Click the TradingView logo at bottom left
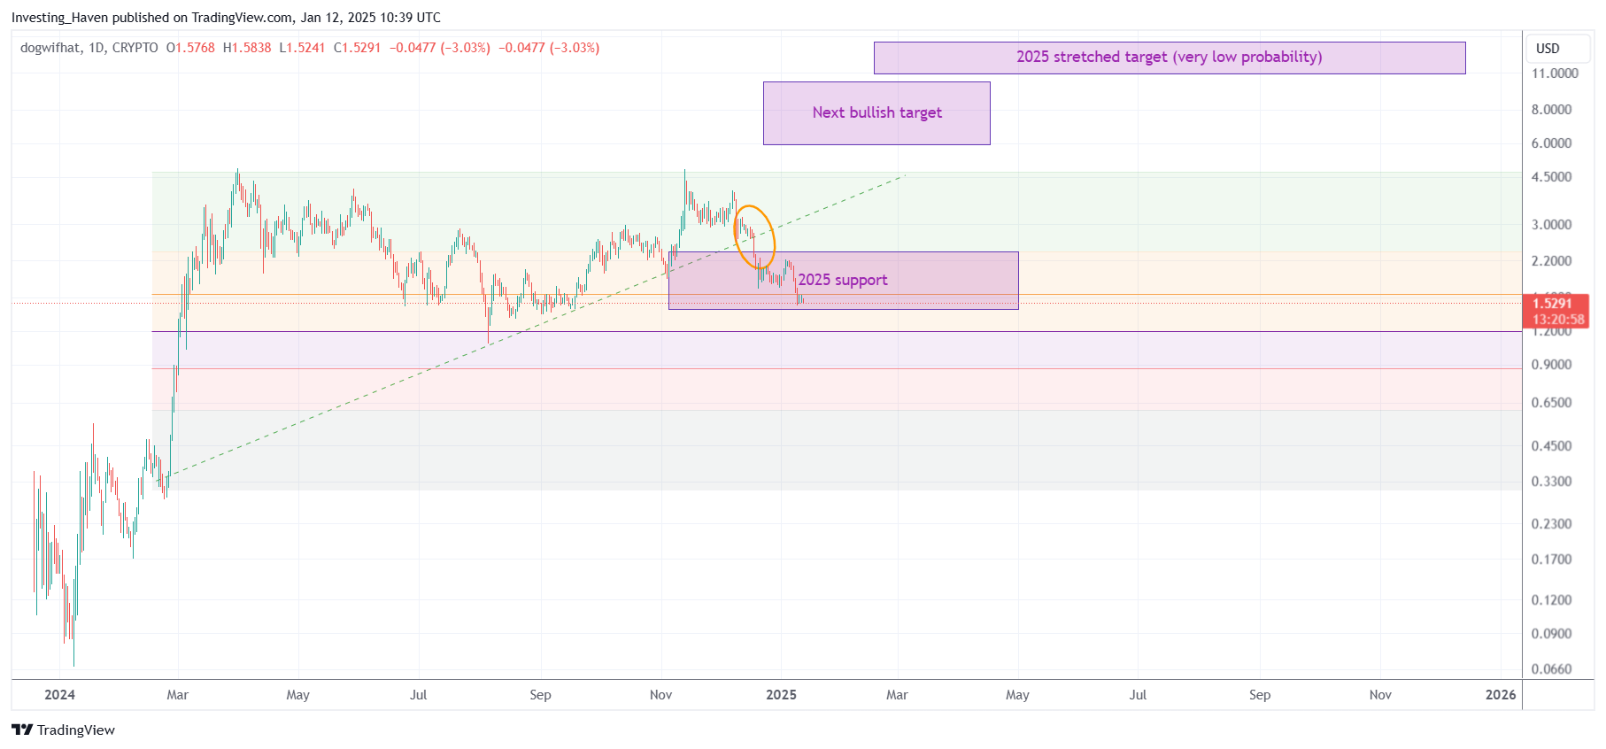This screenshot has width=1606, height=749. [x=63, y=730]
